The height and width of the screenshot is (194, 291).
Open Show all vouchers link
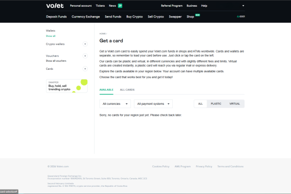pyautogui.click(x=56, y=61)
